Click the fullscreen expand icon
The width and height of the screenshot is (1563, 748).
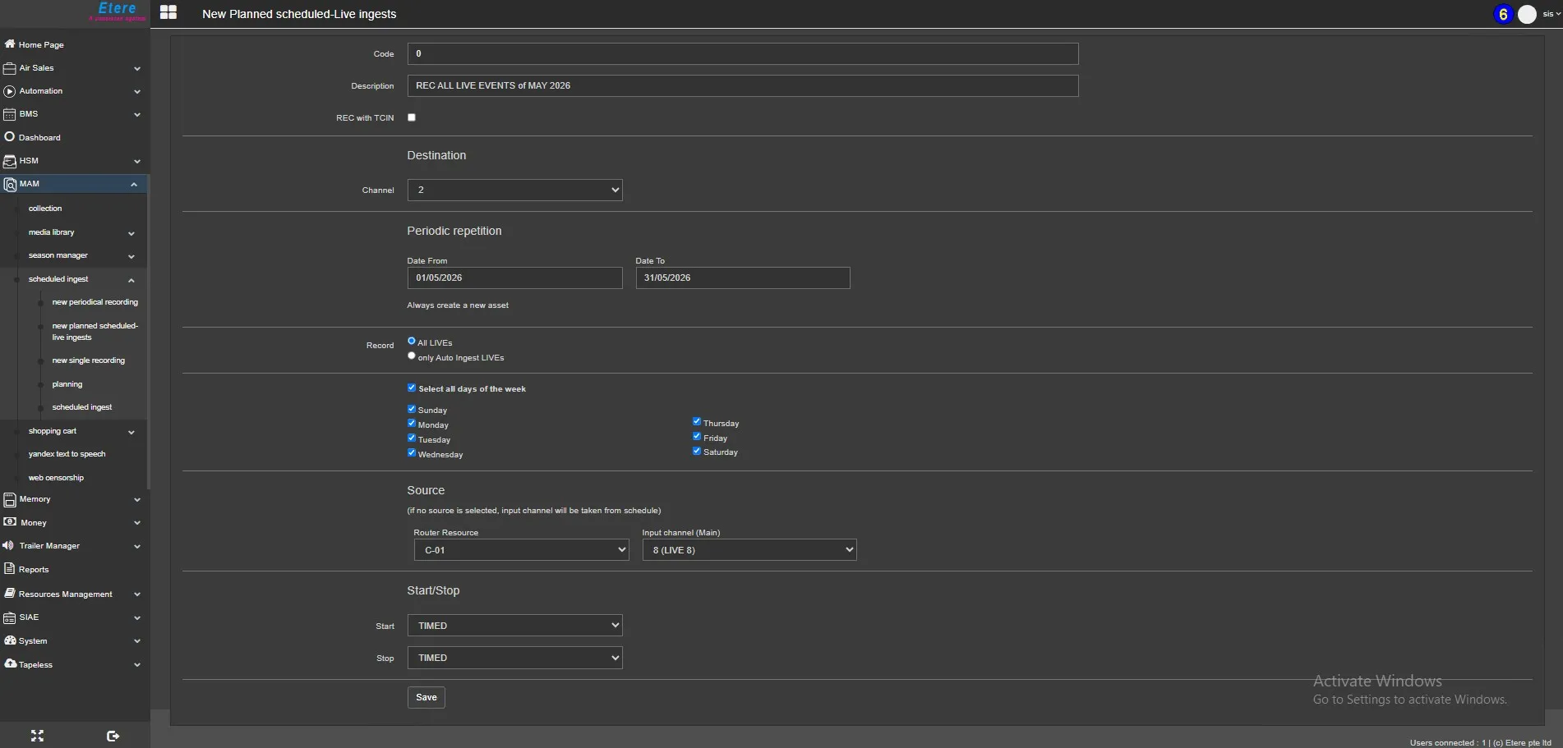pos(37,736)
